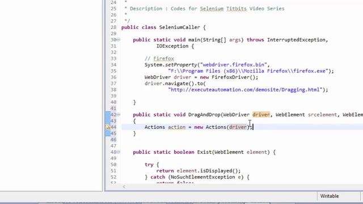Click line number 47 in the gutter
363x204 pixels.
[113, 146]
